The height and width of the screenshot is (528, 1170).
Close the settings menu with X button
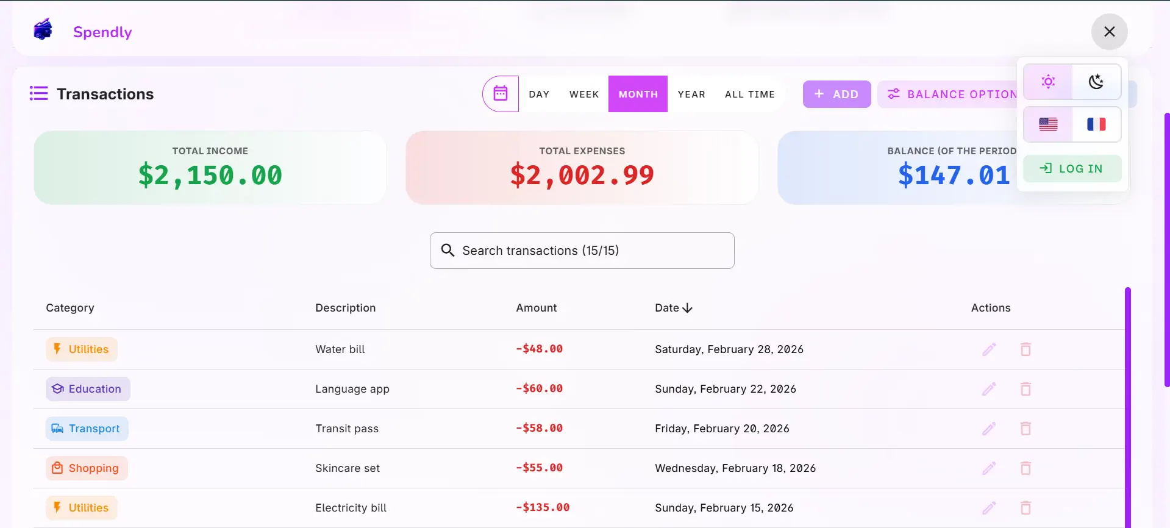pos(1109,32)
